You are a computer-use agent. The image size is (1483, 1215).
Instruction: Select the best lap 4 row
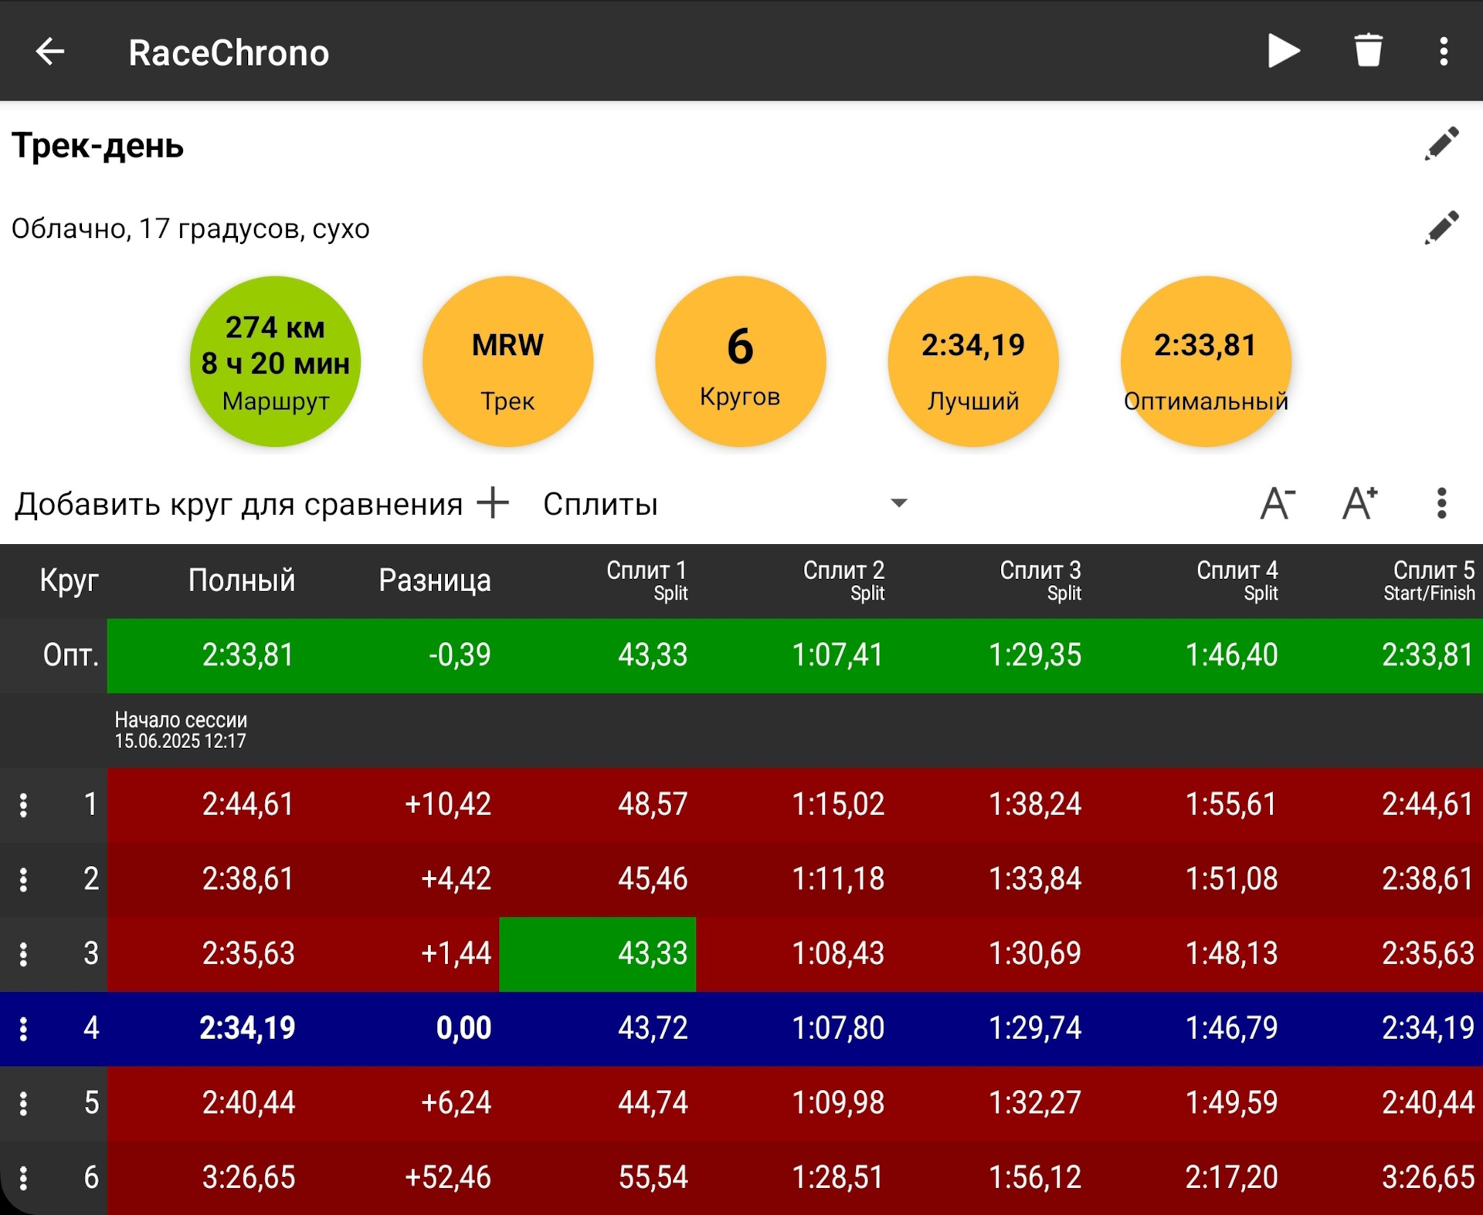[741, 1028]
